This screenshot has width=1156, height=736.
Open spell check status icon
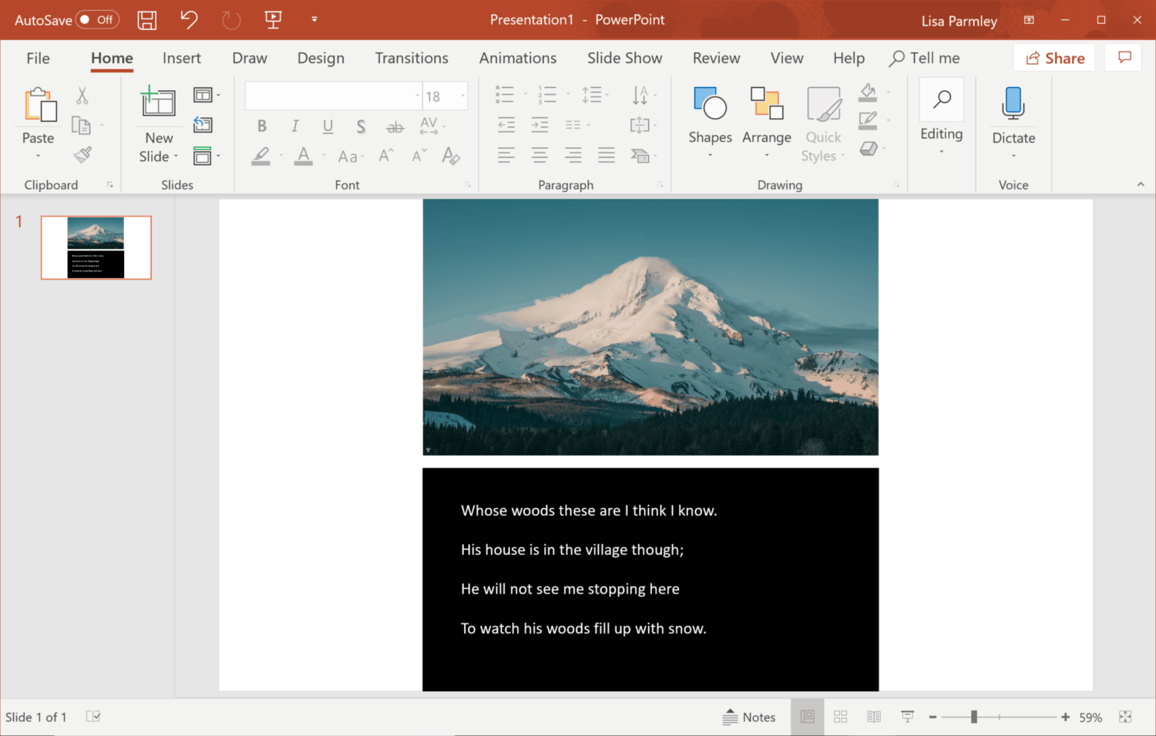(x=93, y=717)
